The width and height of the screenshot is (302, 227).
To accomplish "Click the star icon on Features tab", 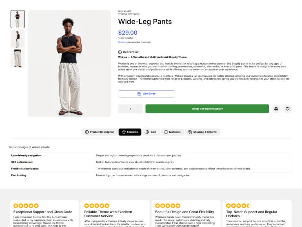I will [x=124, y=132].
